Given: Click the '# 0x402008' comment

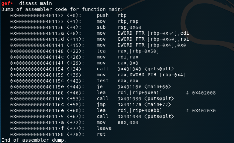Looking at the screenshot, I should pyautogui.click(x=201, y=93).
